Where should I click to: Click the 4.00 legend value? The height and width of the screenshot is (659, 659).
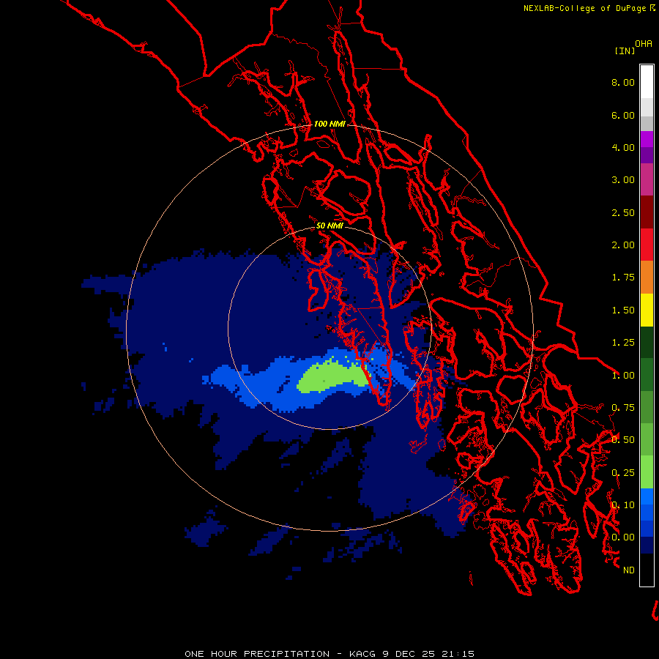click(623, 147)
